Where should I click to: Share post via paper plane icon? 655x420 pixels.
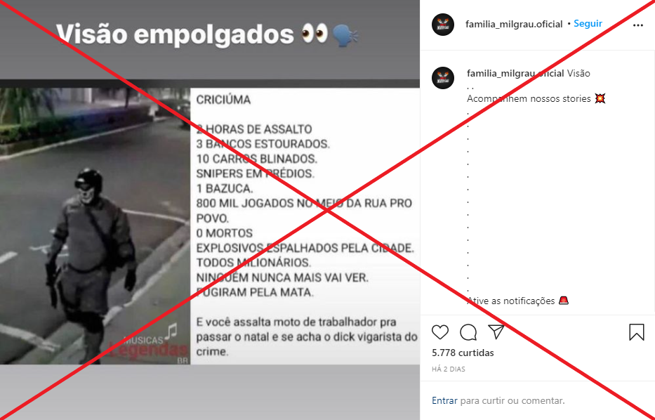click(x=496, y=332)
